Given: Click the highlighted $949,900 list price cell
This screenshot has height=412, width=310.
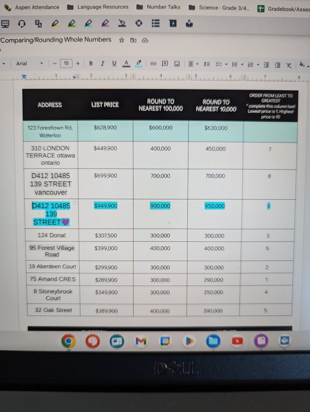Looking at the screenshot, I should click(106, 206).
